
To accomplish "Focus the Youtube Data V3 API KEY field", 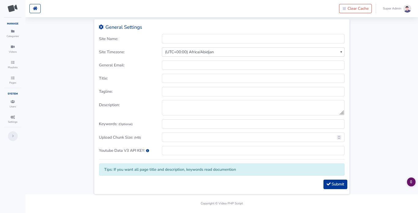I will click(x=253, y=151).
